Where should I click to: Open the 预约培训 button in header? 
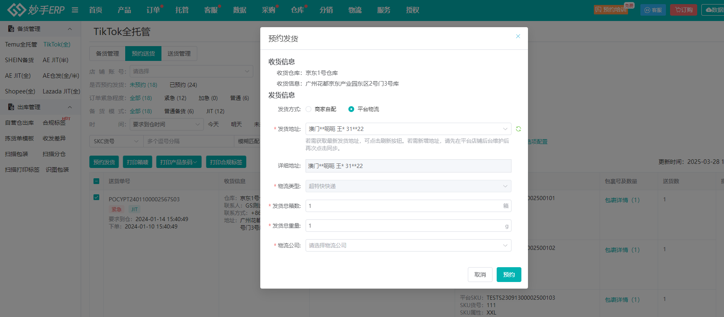click(611, 10)
